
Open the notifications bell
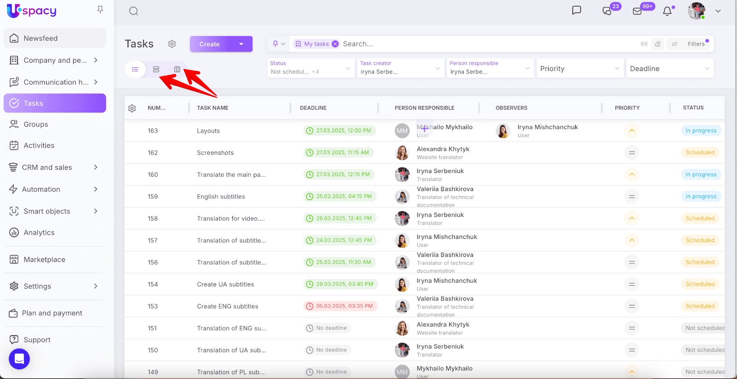[x=667, y=11]
